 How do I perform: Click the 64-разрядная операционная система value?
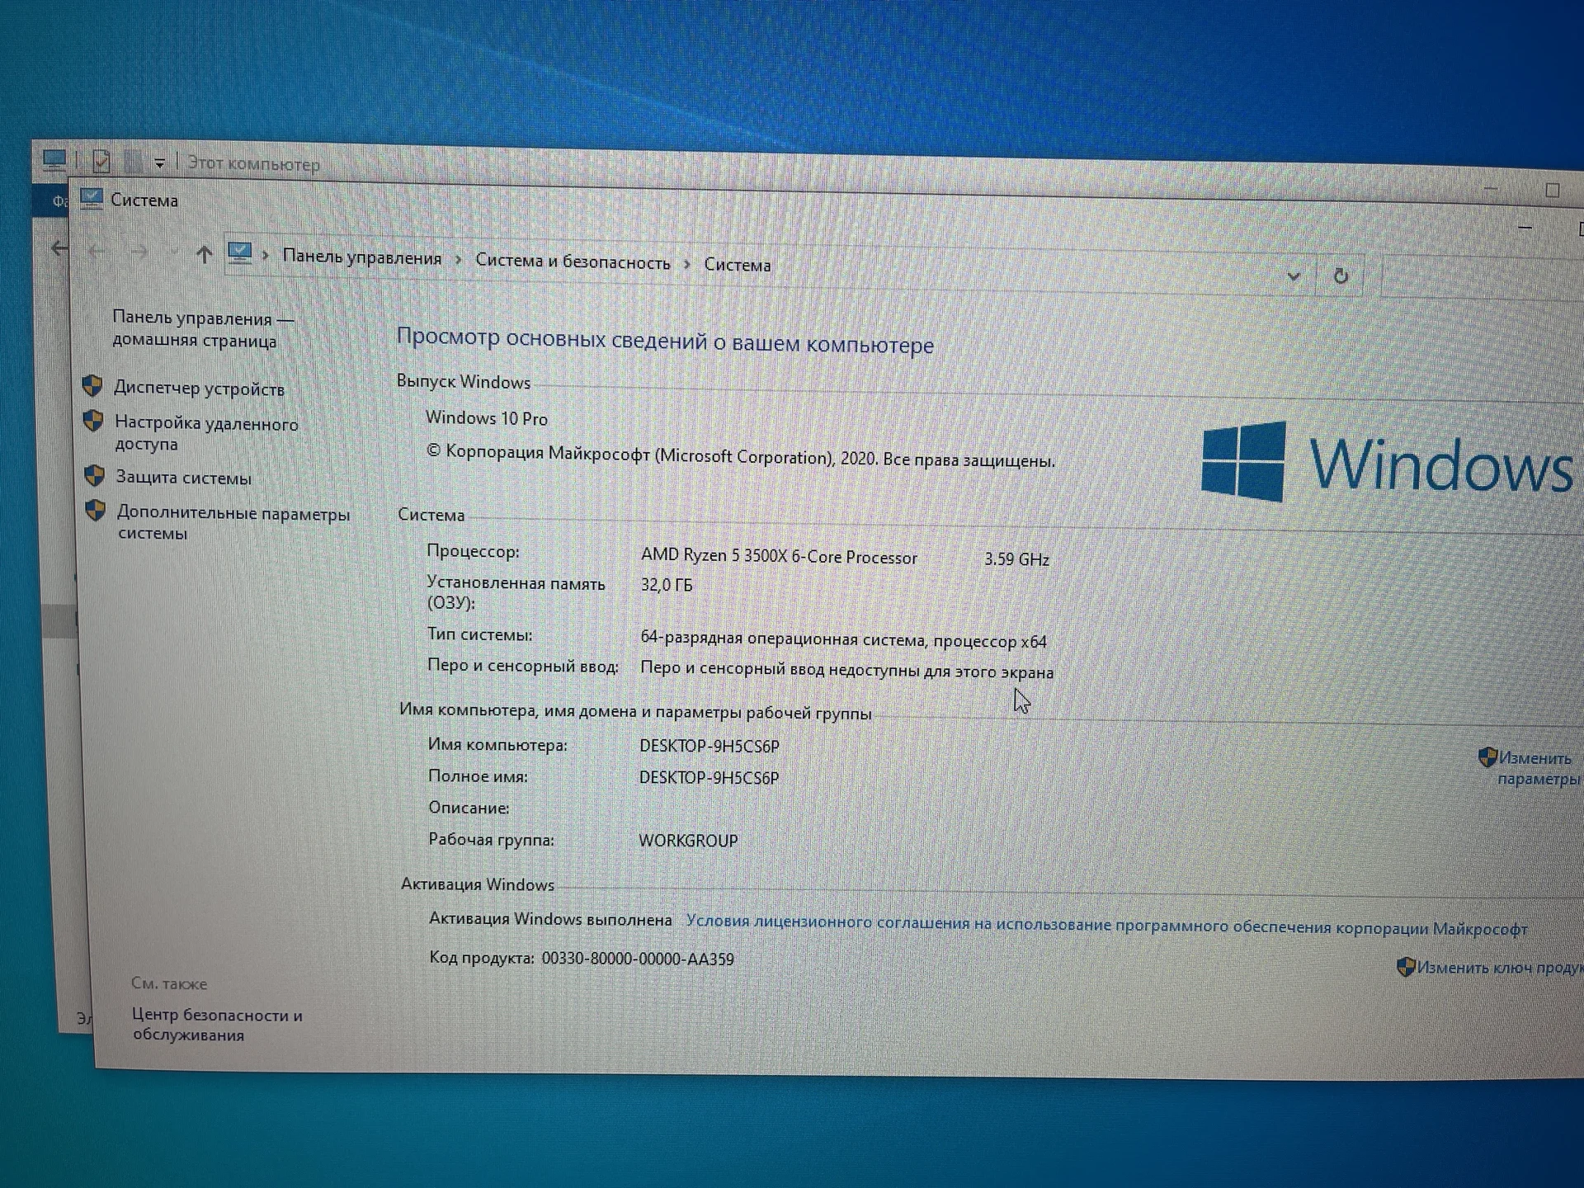843,639
